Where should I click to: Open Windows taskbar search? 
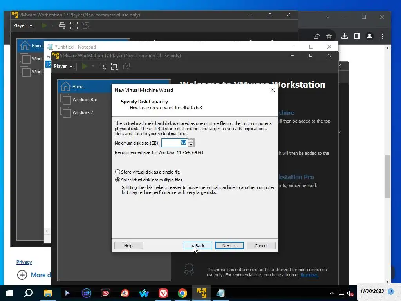coord(28,293)
